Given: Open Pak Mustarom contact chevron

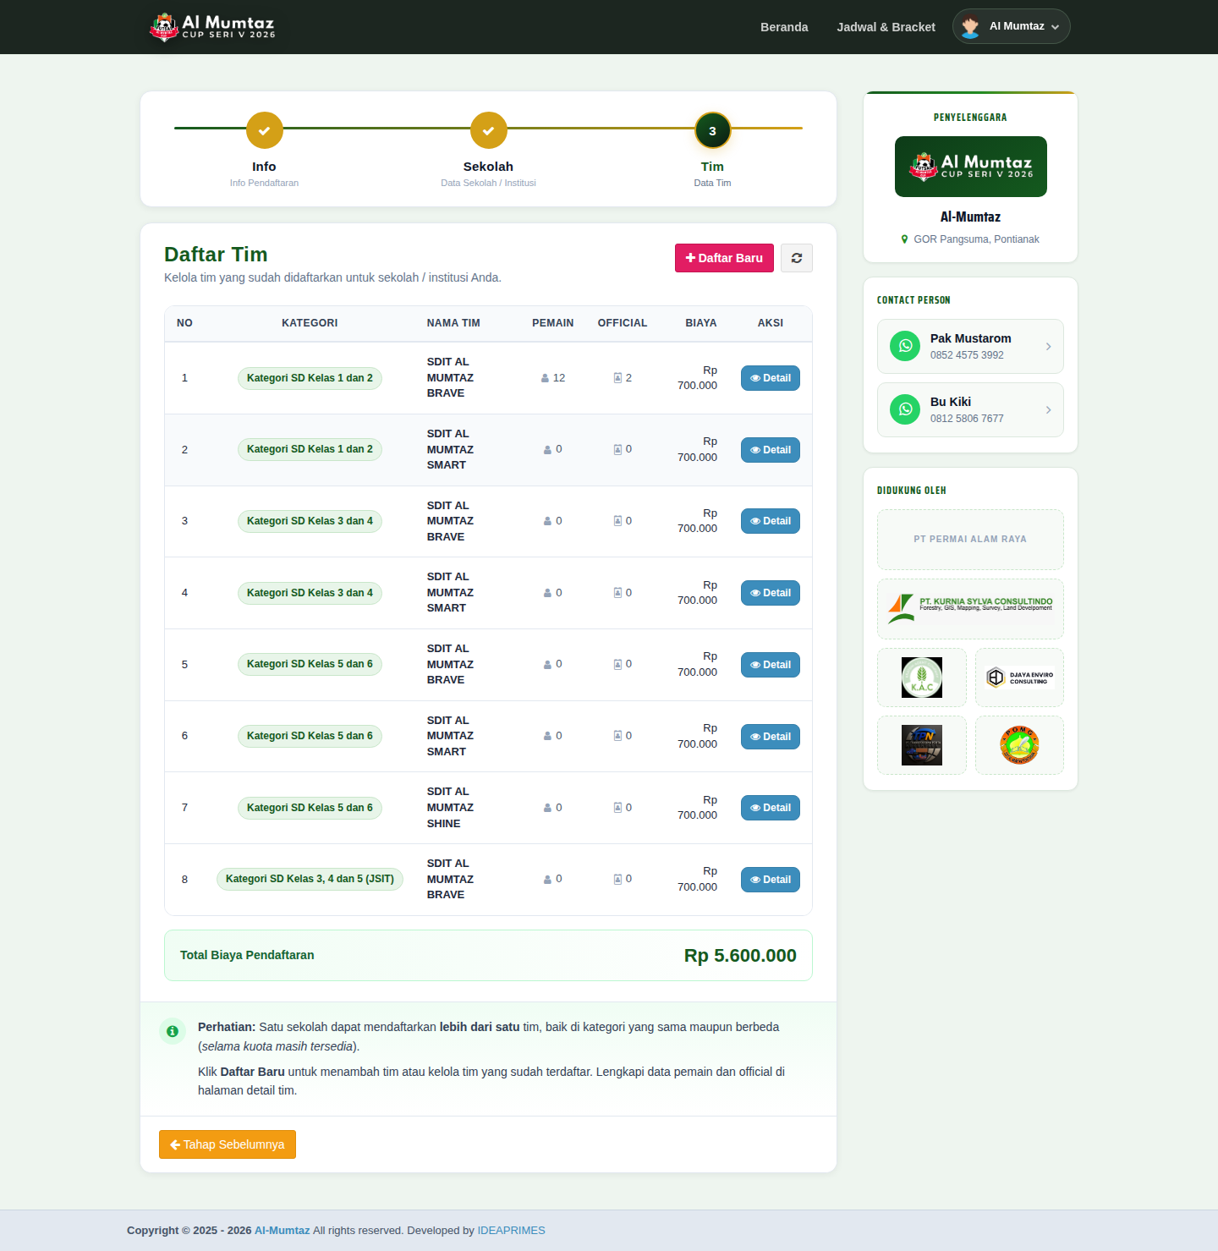Looking at the screenshot, I should point(1048,346).
